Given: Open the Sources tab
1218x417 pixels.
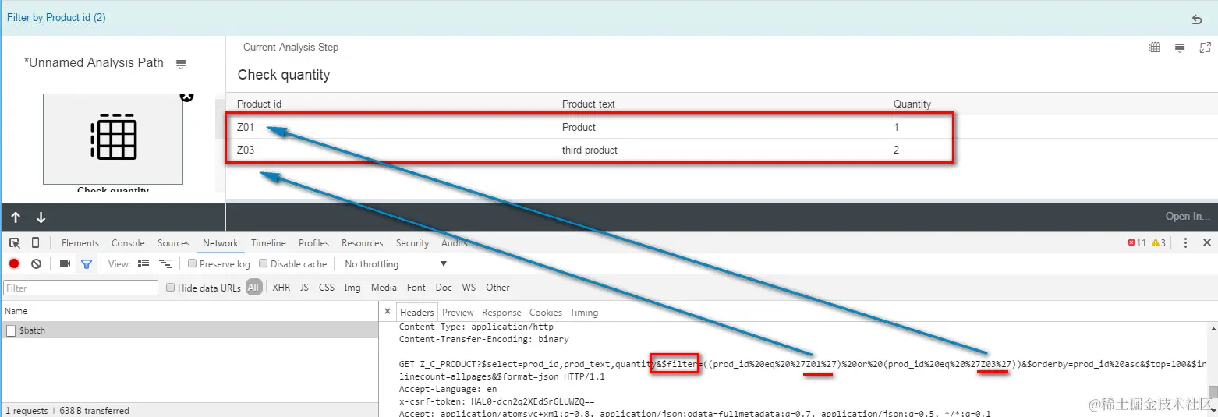Looking at the screenshot, I should tap(174, 243).
